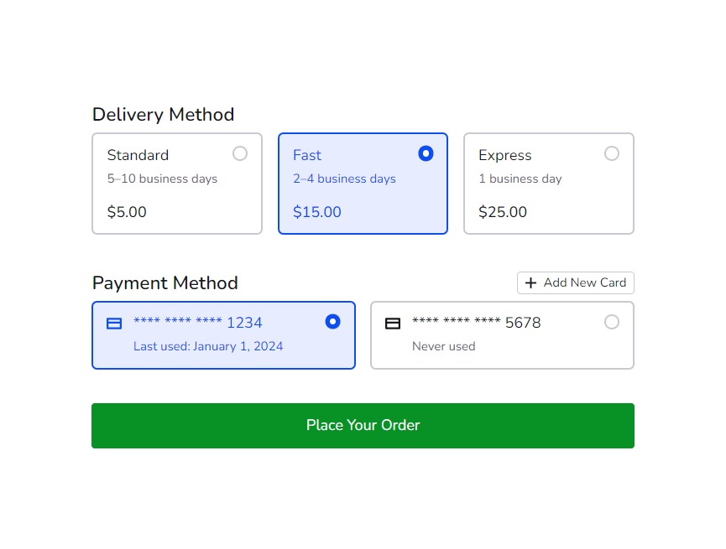Select the card number ending in 5678
This screenshot has height=549, width=726.
[x=476, y=323]
